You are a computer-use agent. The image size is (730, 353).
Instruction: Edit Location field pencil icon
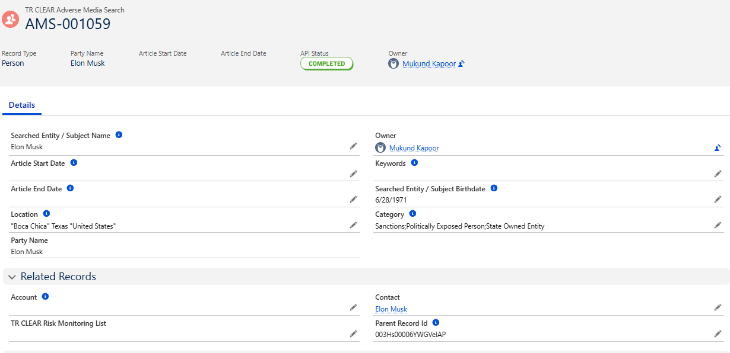coord(353,225)
